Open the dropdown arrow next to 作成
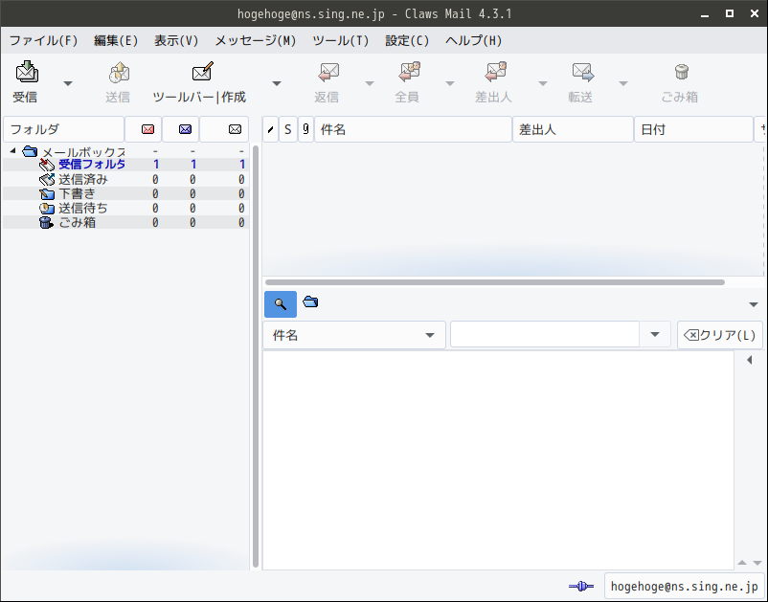 (x=277, y=83)
